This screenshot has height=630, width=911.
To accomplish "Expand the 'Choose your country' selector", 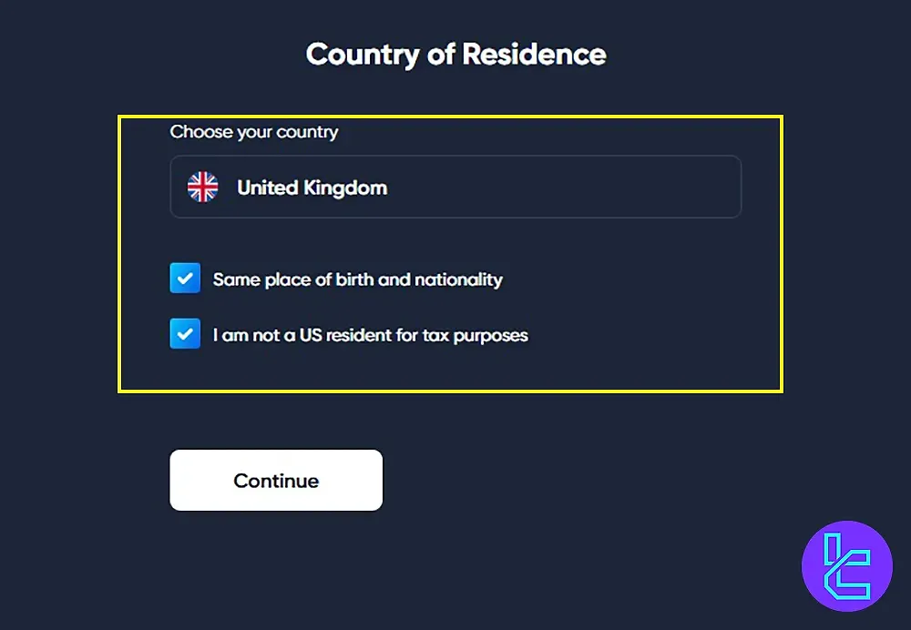I will pos(455,187).
